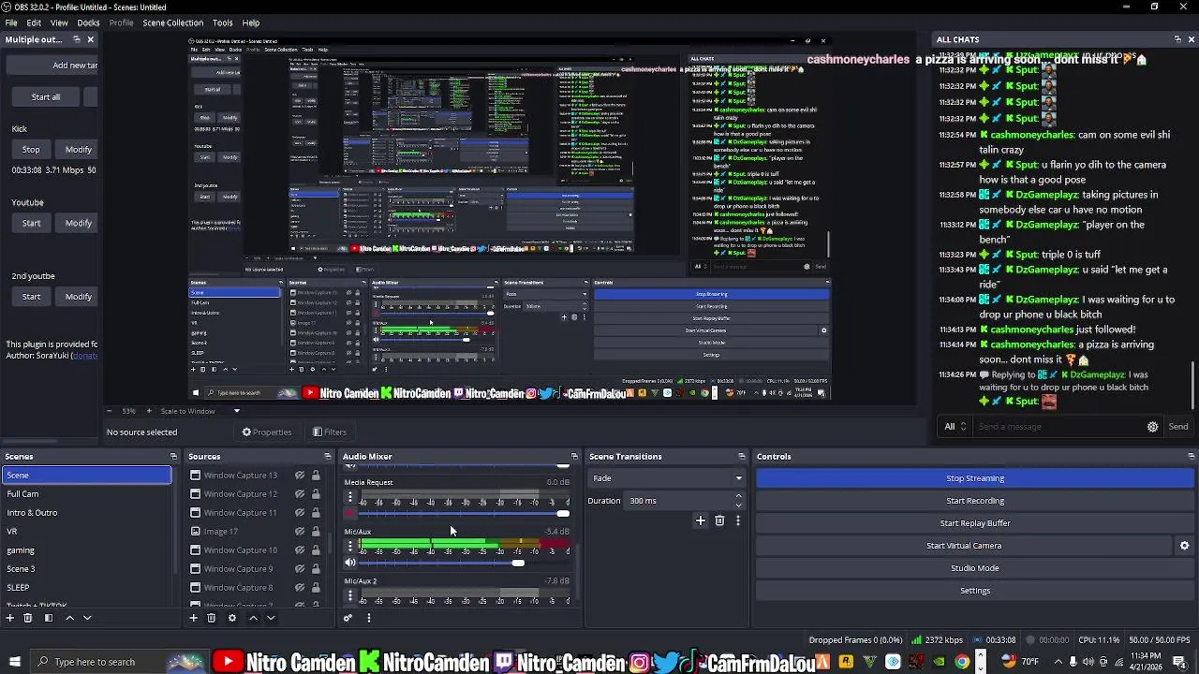Unmute Media Request with speaker icon

[x=350, y=513]
